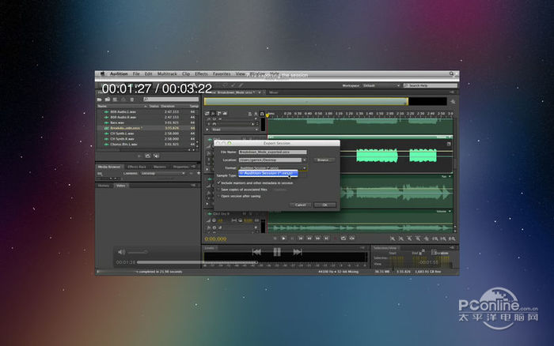Click the headphones monitoring icon above the track controls
Screen dimensions: 554x346
click(262, 114)
